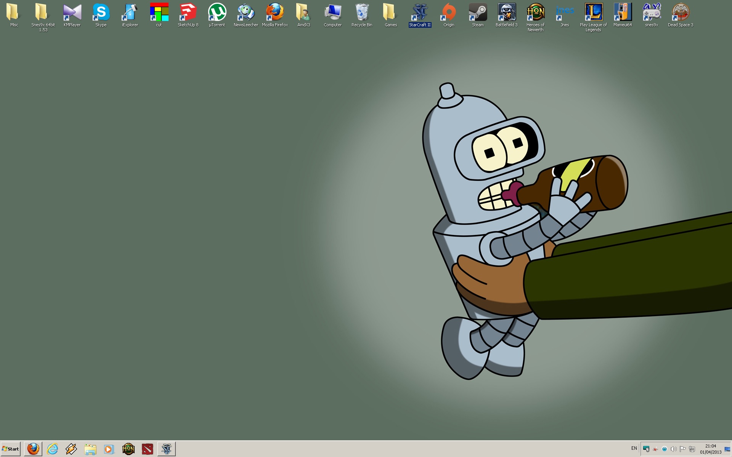Screen dimensions: 732x457
Task: Select the KMPlayer desktop shortcut
Action: tap(72, 13)
